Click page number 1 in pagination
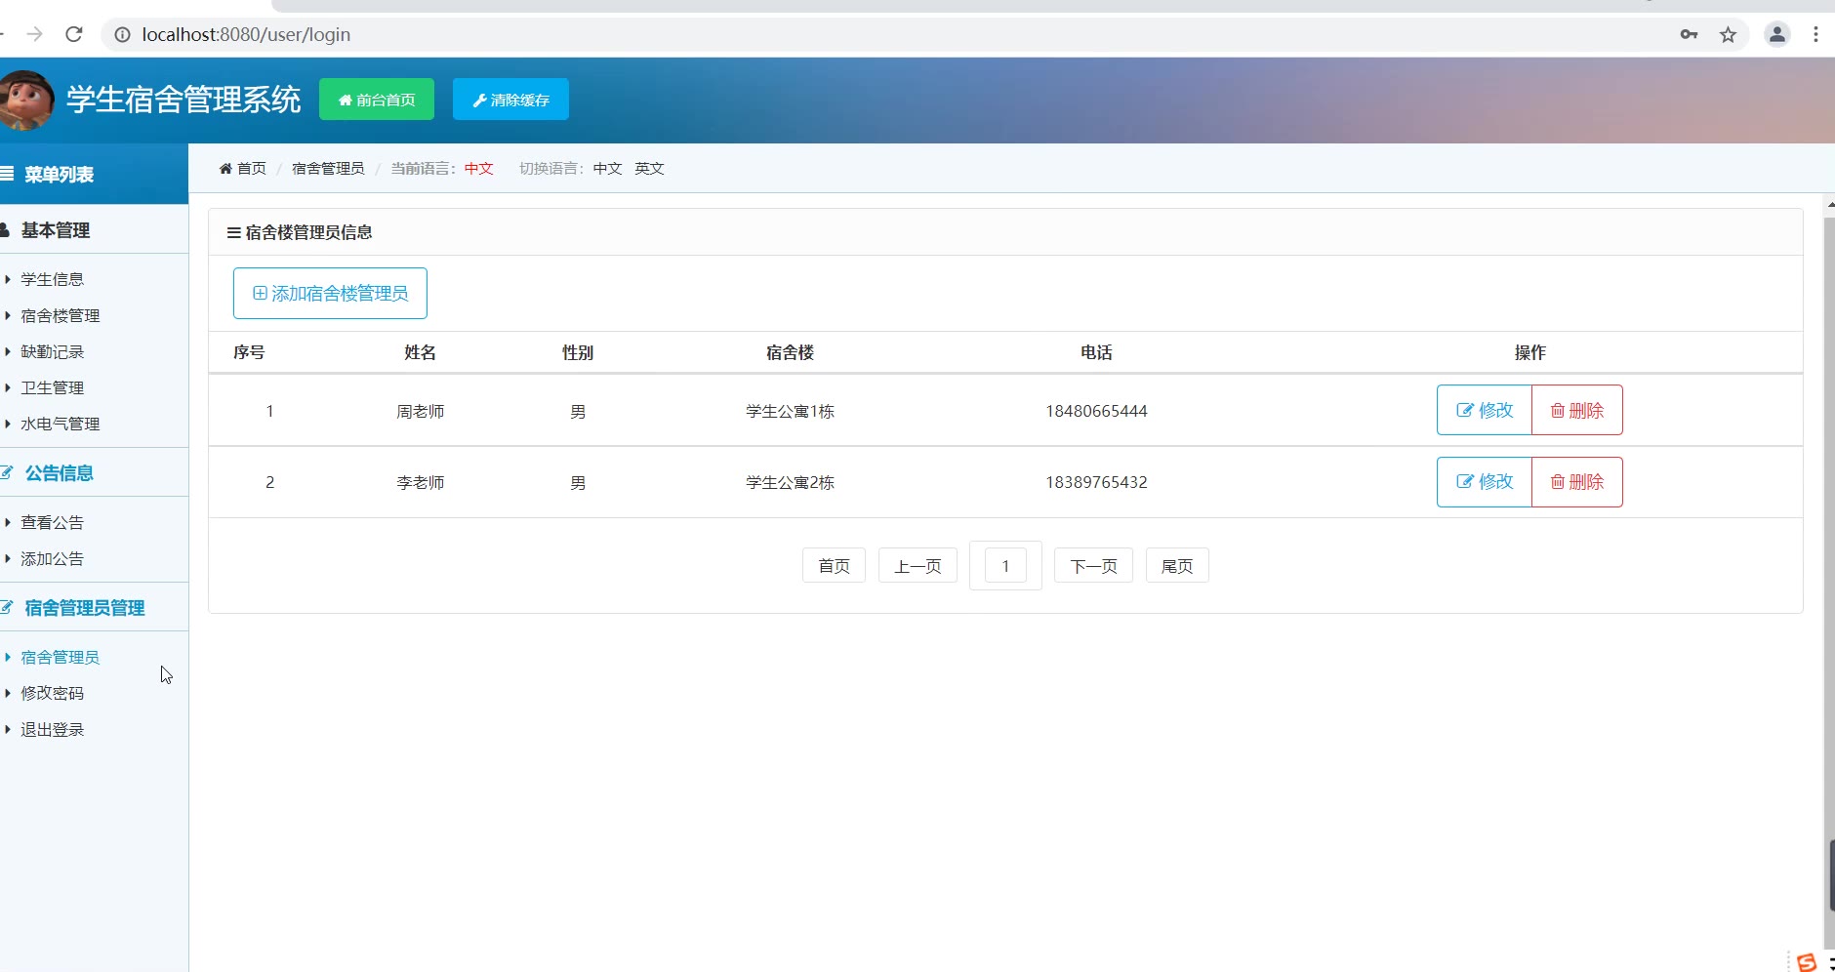Screen dimensions: 1835x972 [1005, 565]
